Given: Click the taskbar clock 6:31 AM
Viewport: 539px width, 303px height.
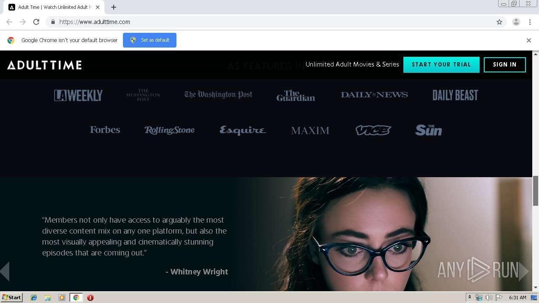Looking at the screenshot, I should (x=518, y=298).
